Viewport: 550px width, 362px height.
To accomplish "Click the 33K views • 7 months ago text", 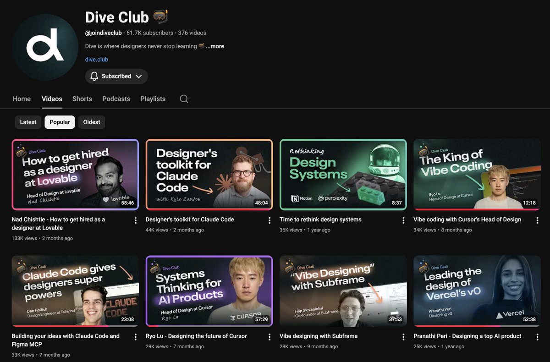I will [x=41, y=355].
